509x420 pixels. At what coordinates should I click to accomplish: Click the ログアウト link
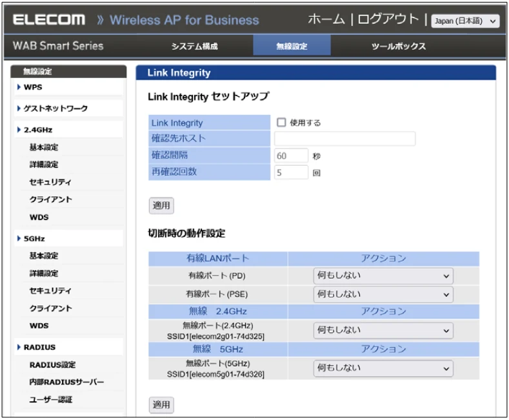click(388, 19)
